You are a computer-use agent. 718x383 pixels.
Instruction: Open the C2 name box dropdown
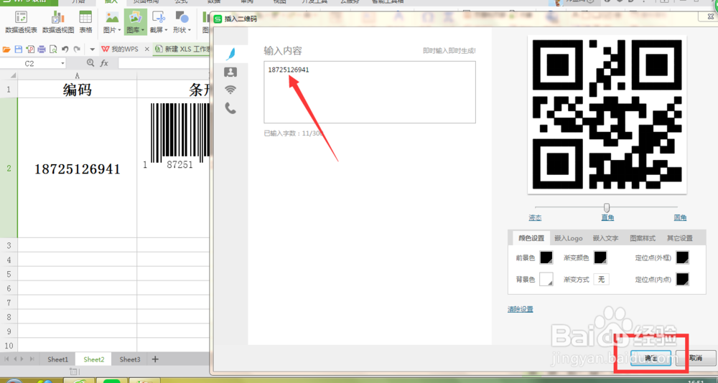[62, 64]
